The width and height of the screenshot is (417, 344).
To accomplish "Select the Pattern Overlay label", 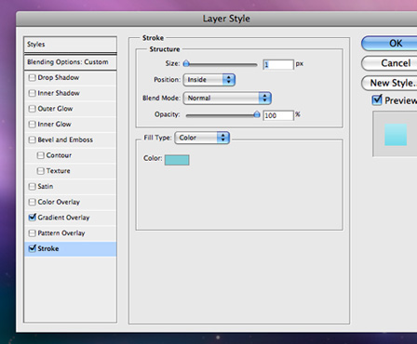I will coord(61,233).
